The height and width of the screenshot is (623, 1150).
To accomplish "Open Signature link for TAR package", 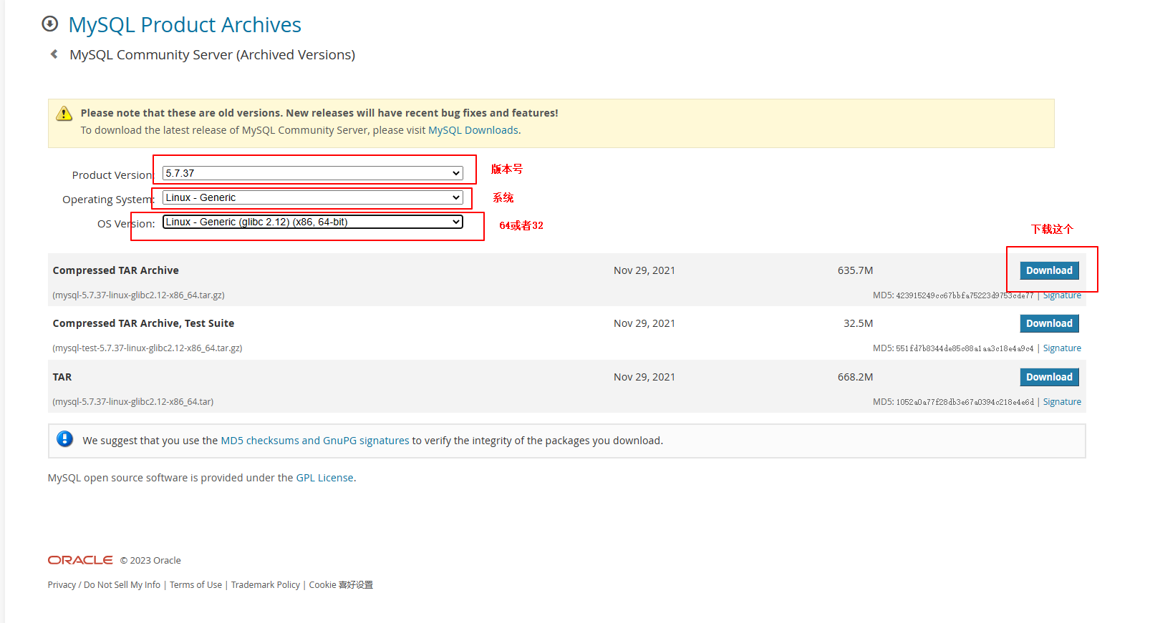I will click(1062, 402).
